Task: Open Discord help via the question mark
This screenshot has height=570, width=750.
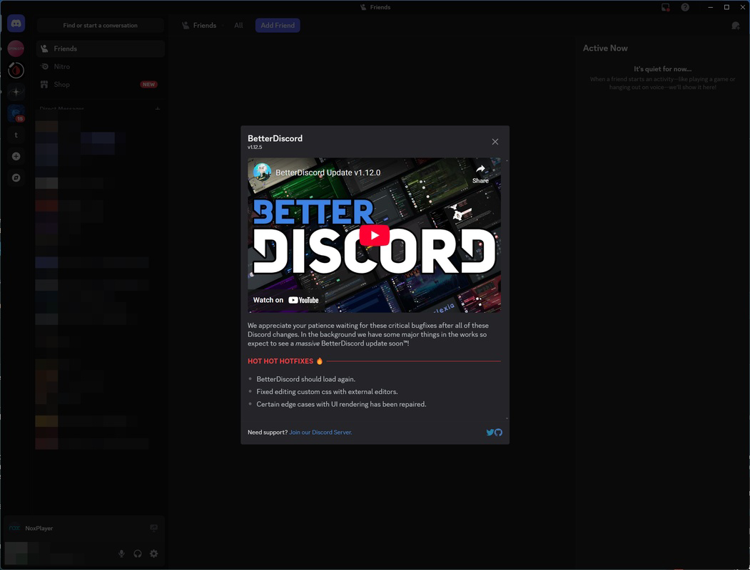Action: [686, 7]
